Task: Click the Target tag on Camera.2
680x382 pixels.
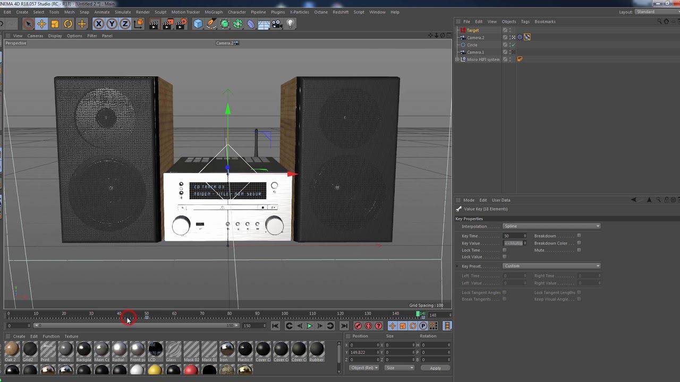Action: [520, 37]
